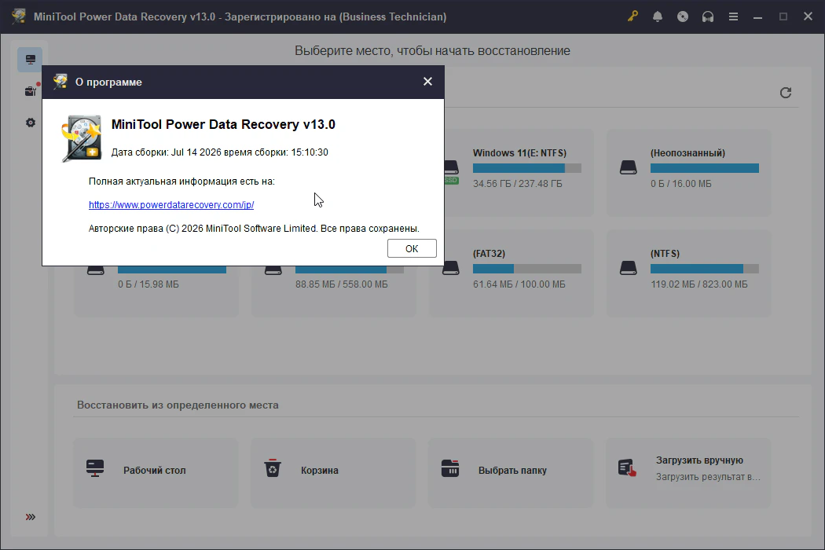The width and height of the screenshot is (825, 550).
Task: Select the Неопознанный 16.00 МБ partition
Action: point(689,172)
